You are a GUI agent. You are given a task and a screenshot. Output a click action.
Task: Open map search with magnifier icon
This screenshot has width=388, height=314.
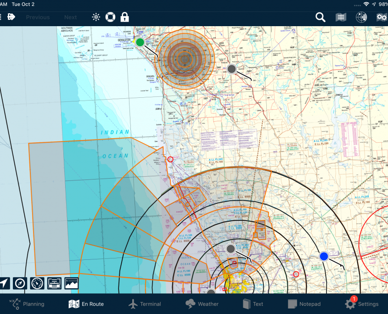[320, 17]
